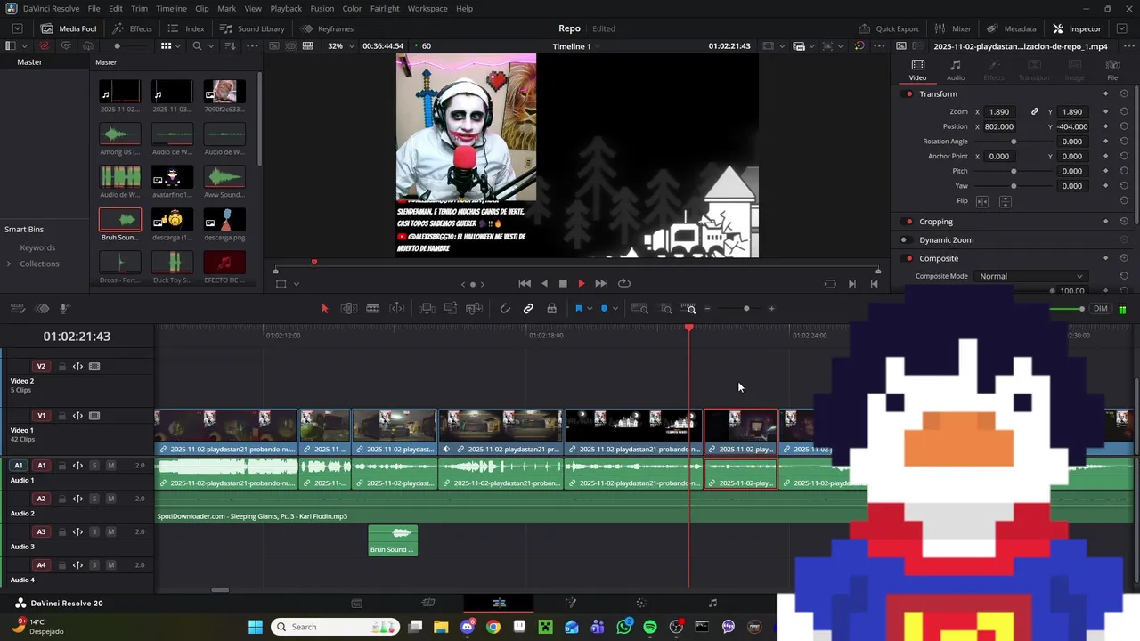Lock the Video 1 track
The width and height of the screenshot is (1140, 641).
tap(62, 416)
